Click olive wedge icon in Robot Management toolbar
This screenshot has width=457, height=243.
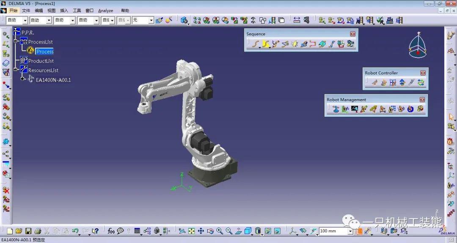(x=373, y=109)
